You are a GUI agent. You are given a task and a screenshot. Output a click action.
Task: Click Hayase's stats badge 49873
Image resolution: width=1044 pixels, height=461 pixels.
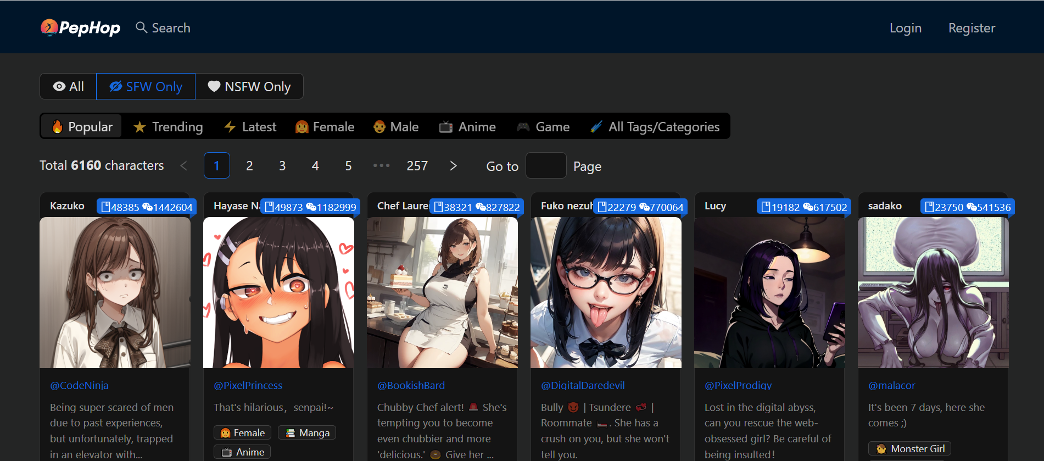310,207
